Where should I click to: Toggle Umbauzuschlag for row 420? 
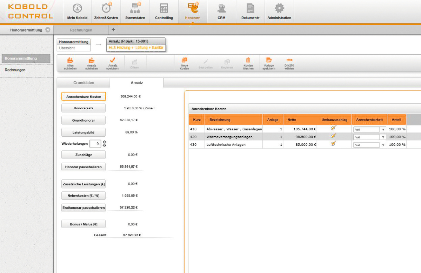pos(333,136)
